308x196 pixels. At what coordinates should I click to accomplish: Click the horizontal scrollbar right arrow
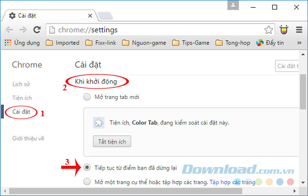(x=295, y=191)
